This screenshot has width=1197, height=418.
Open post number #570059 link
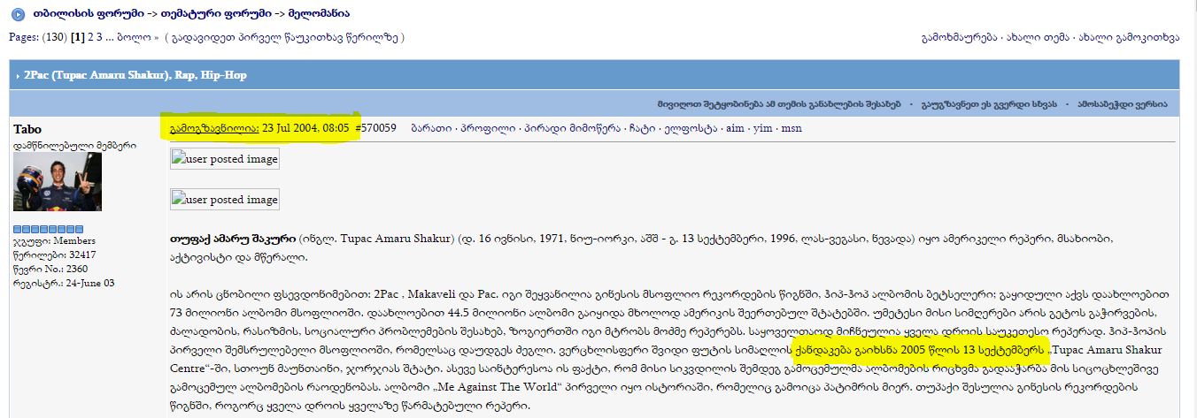pos(375,128)
